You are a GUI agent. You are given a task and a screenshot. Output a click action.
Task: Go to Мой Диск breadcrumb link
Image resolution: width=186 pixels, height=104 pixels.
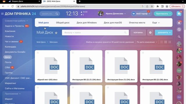pos(41,42)
